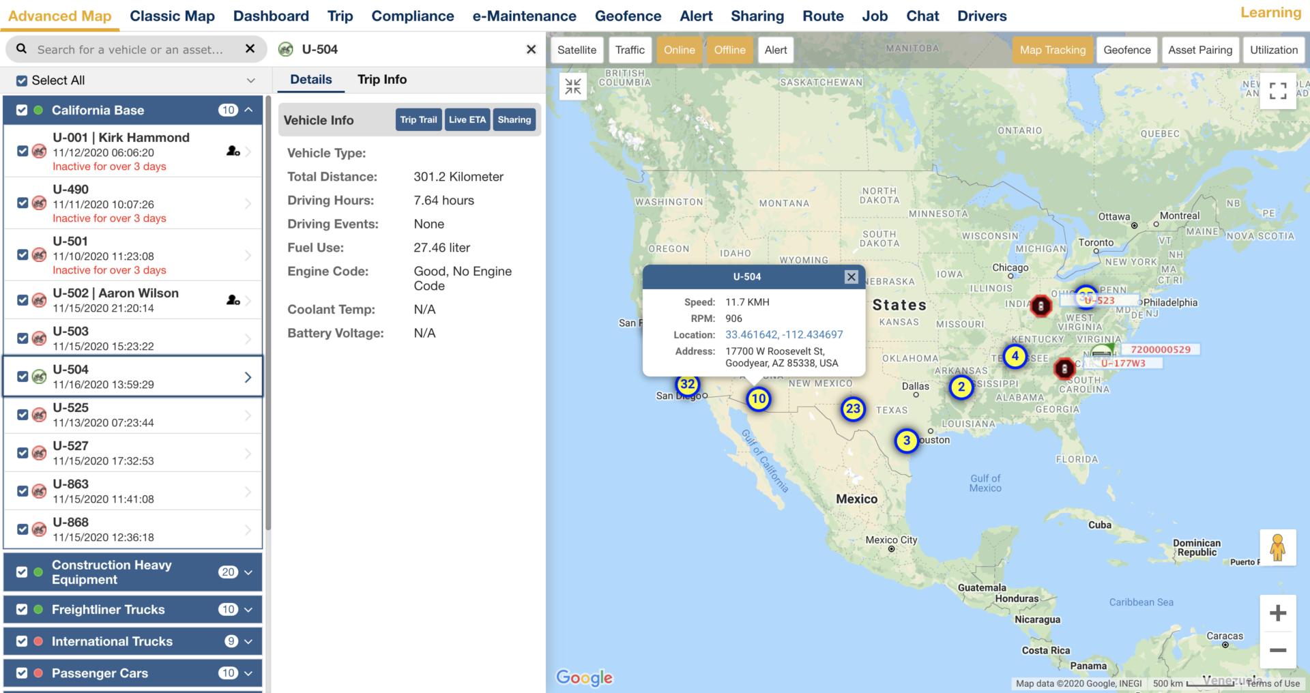Screen dimensions: 1310x693
Task: Click the cluster marker labeled 23
Action: tap(853, 409)
